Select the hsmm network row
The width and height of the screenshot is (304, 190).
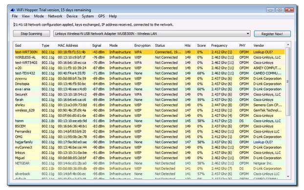pyautogui.click(x=150, y=121)
